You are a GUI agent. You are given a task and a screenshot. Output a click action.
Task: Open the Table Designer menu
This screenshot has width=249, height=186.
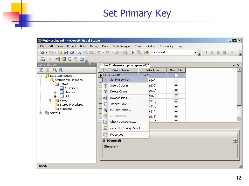pyautogui.click(x=121, y=46)
